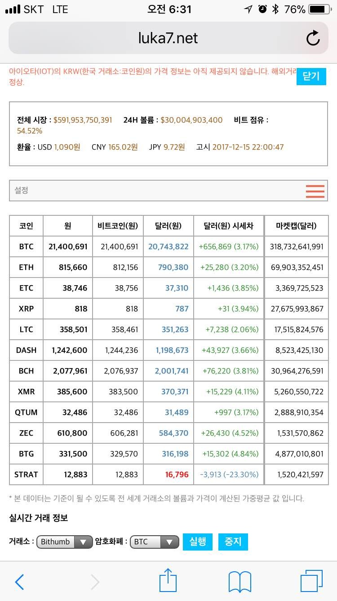The width and height of the screenshot is (337, 601).
Task: Open the BTC cryptocurrency dropdown
Action: pyautogui.click(x=154, y=542)
